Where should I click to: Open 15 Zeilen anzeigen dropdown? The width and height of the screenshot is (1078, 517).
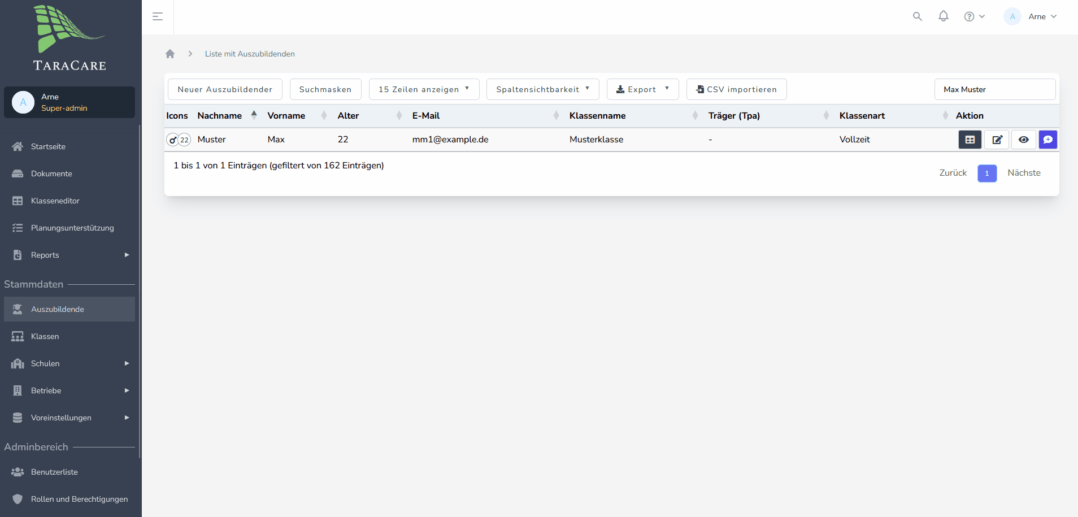pyautogui.click(x=424, y=89)
